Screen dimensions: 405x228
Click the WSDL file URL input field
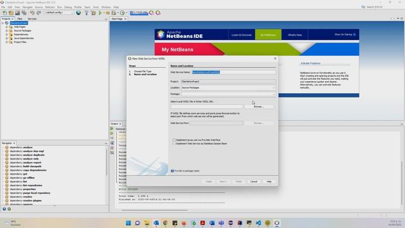(207, 106)
